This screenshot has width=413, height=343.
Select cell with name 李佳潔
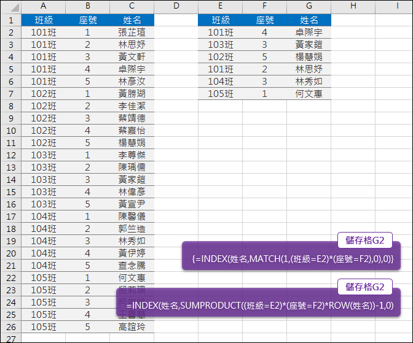(132, 106)
